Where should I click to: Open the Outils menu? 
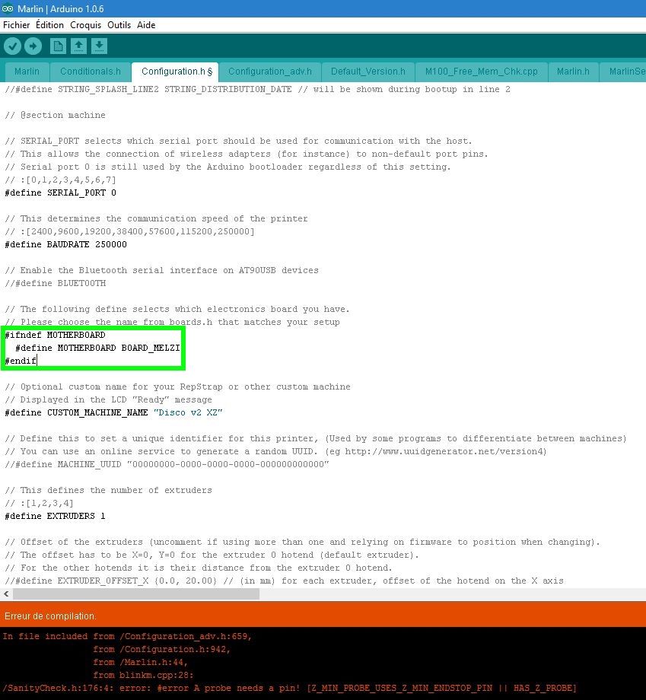point(119,25)
